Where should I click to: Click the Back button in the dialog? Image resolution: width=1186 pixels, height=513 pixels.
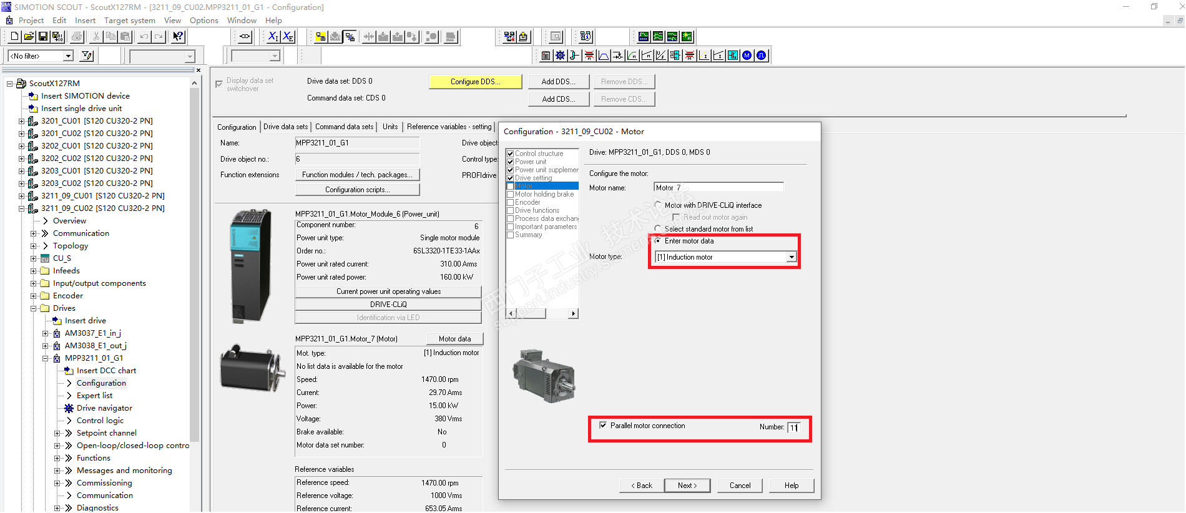point(642,486)
